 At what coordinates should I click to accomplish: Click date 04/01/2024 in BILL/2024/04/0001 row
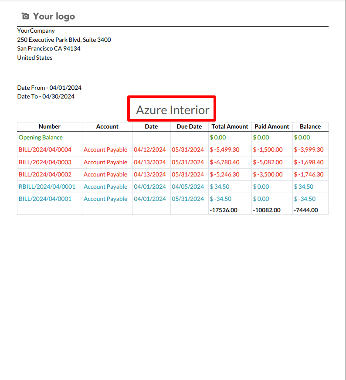(150, 199)
